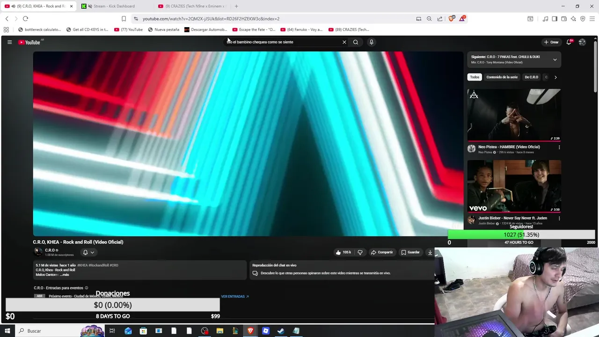
Task: Click the youtube.com address bar URL
Action: [x=211, y=19]
